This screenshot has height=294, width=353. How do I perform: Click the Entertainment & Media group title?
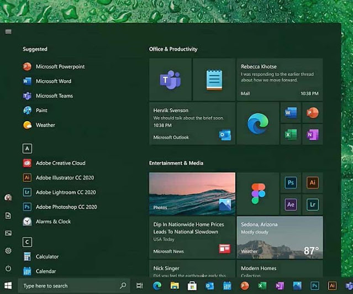176,163
